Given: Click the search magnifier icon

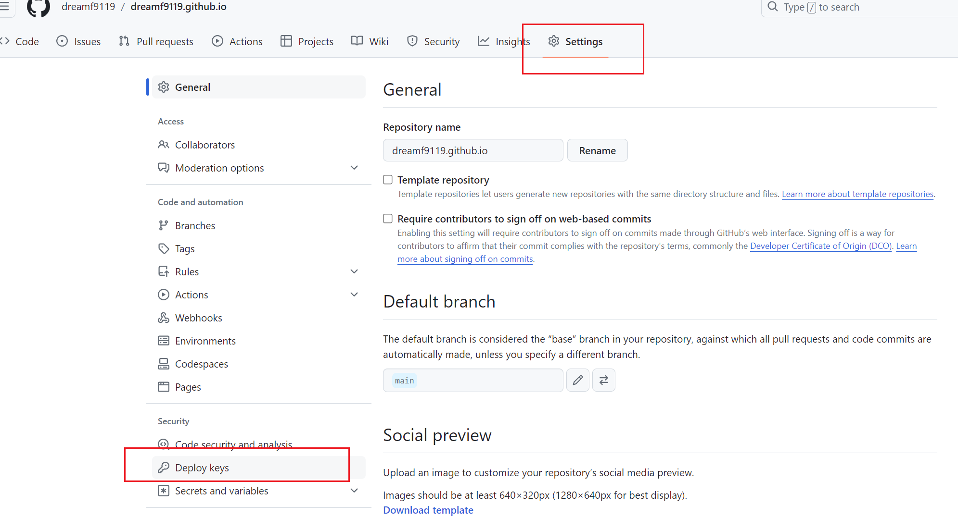Looking at the screenshot, I should (x=772, y=7).
